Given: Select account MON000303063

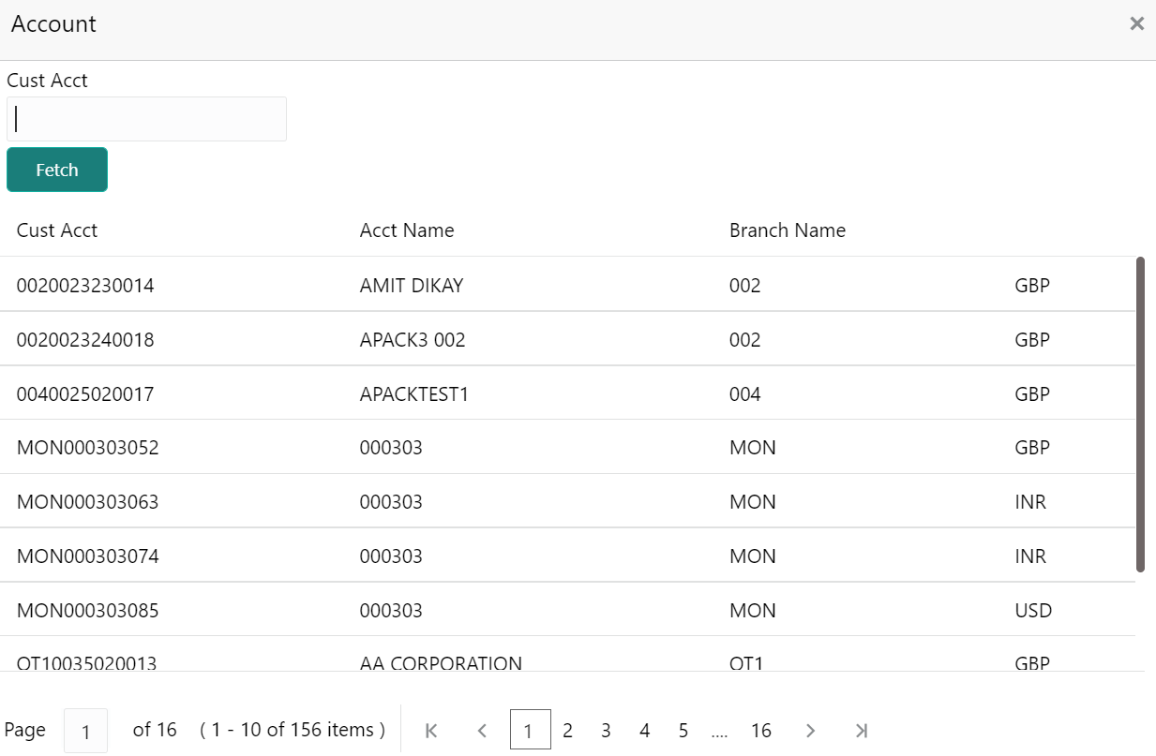Looking at the screenshot, I should pos(88,502).
